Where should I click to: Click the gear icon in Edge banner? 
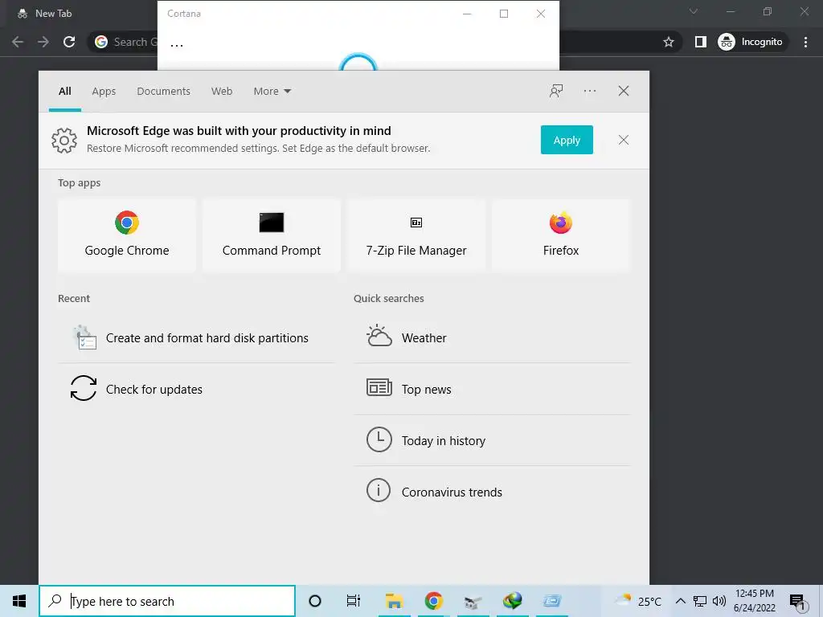pyautogui.click(x=64, y=140)
